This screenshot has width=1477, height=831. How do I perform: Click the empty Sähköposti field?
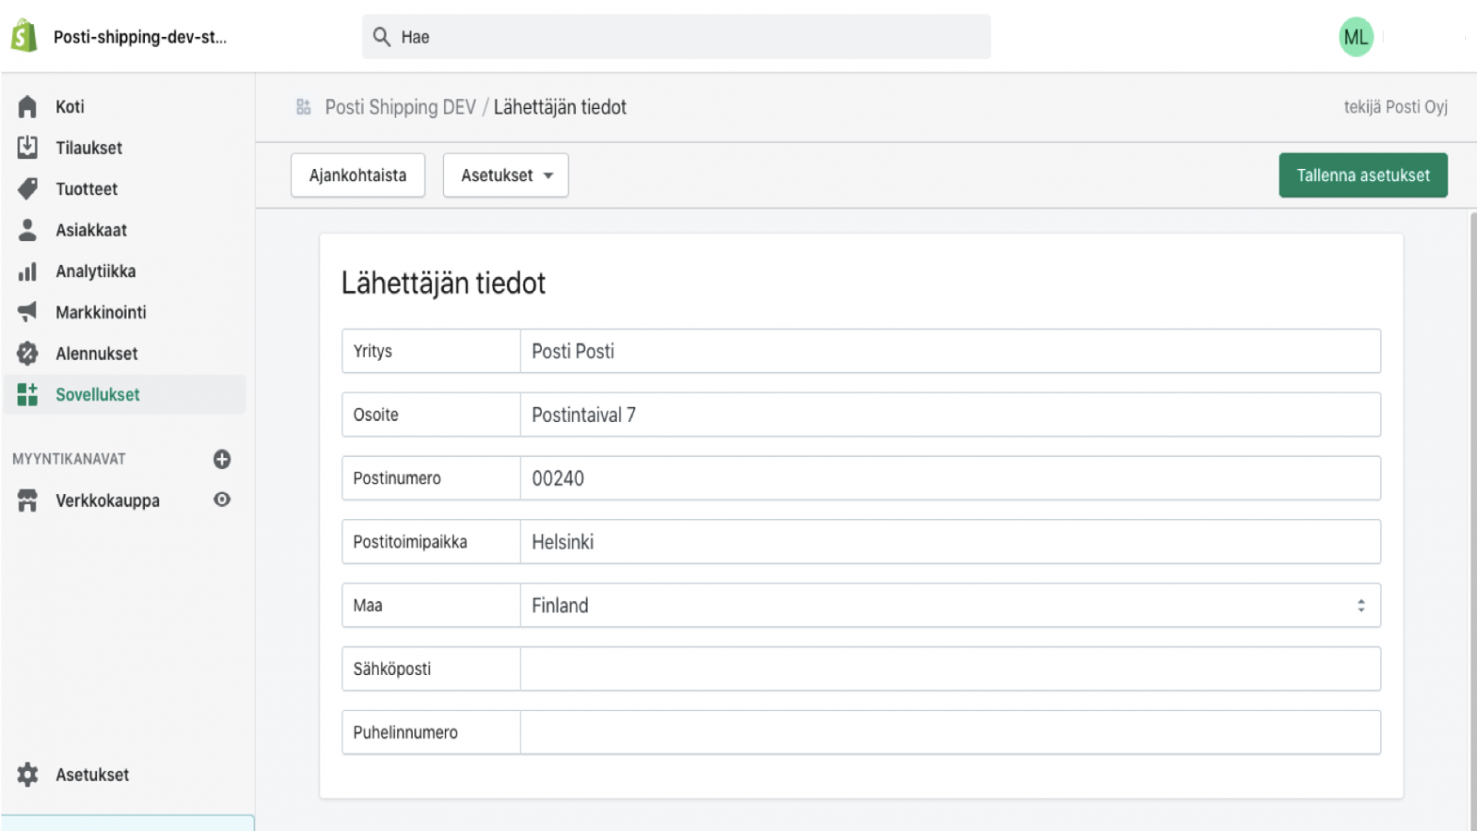tap(950, 668)
